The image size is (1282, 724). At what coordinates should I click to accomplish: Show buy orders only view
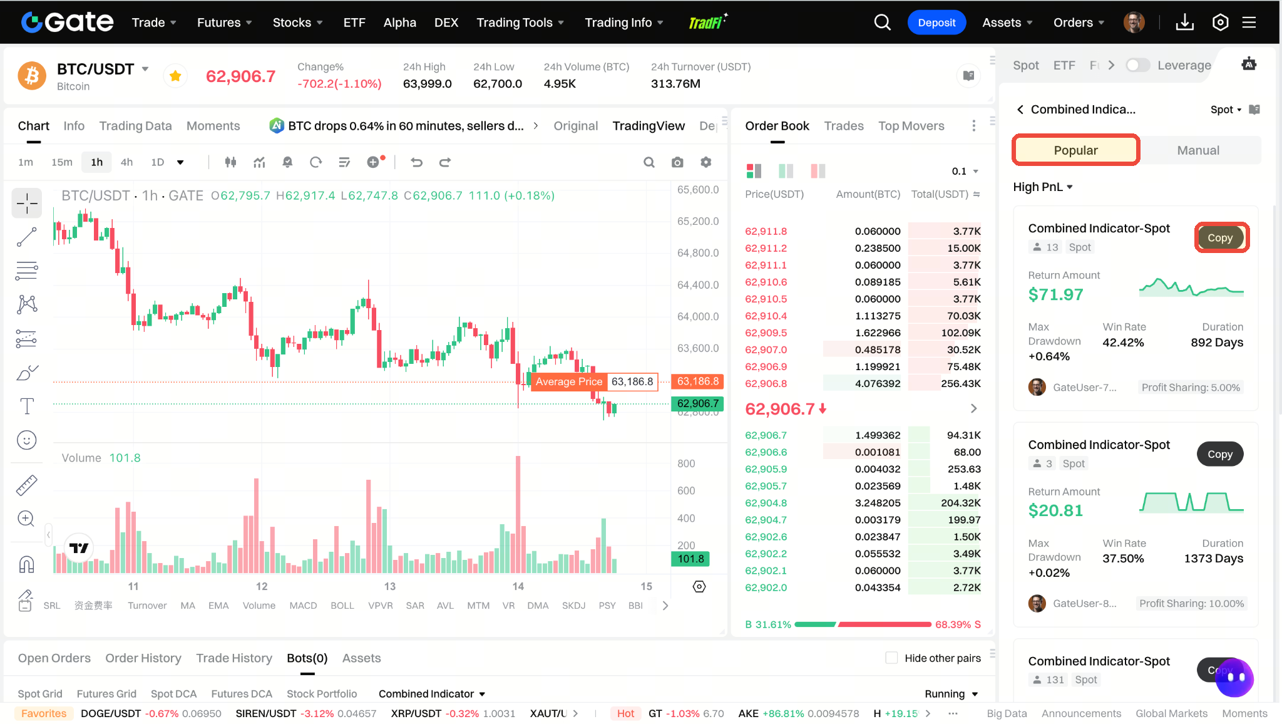(x=786, y=171)
